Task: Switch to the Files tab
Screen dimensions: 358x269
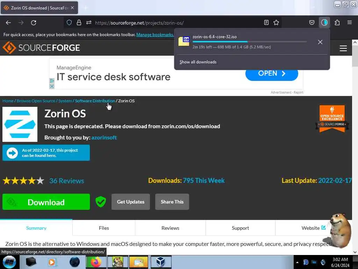Action: [x=104, y=228]
